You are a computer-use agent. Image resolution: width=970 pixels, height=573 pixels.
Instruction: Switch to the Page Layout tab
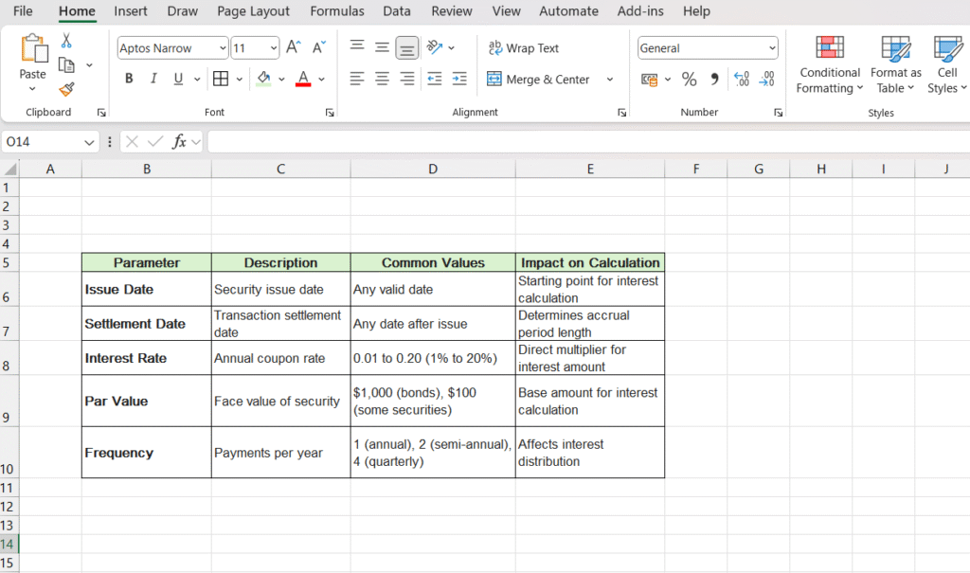pos(253,11)
